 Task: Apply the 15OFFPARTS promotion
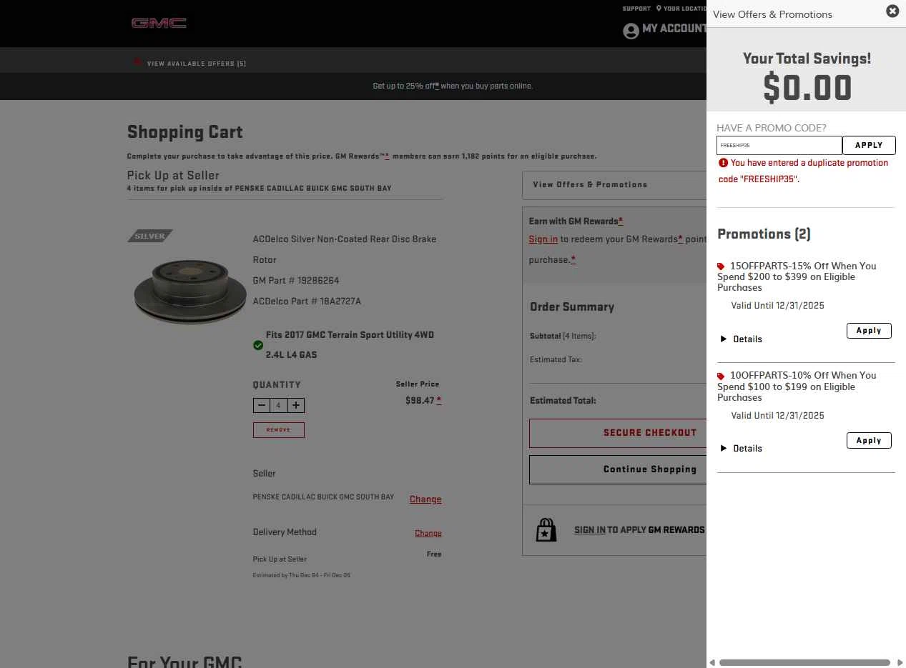pyautogui.click(x=869, y=331)
